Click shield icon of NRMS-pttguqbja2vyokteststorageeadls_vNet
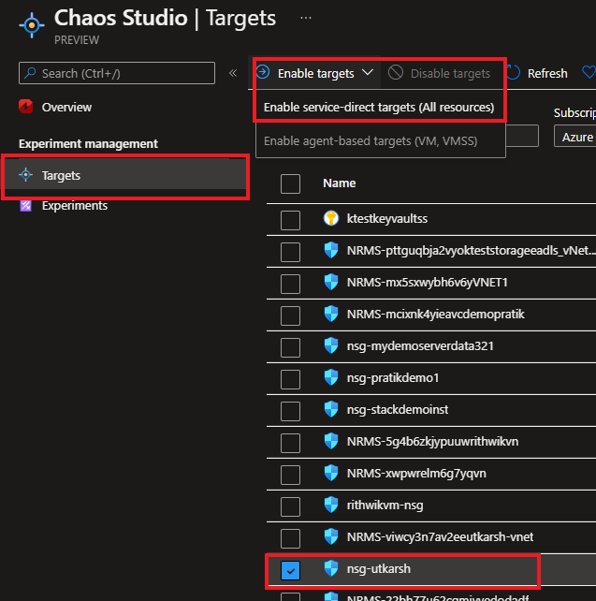The width and height of the screenshot is (596, 601). tap(331, 250)
